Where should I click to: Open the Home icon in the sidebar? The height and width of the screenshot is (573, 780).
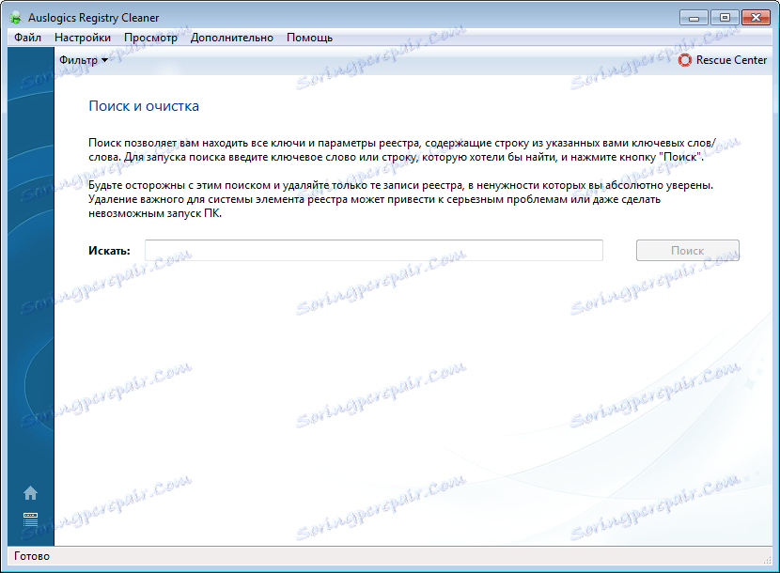[x=30, y=493]
